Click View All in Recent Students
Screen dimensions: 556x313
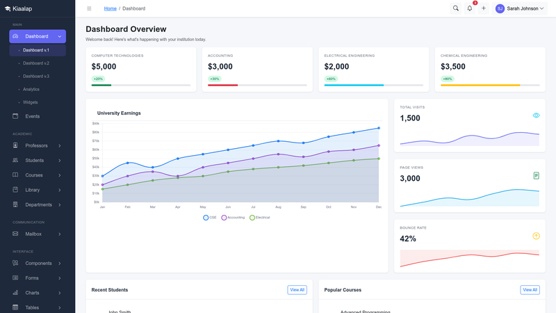pos(297,290)
